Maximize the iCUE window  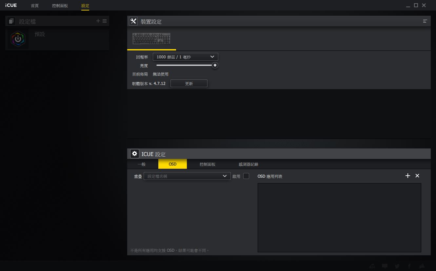tap(416, 5)
